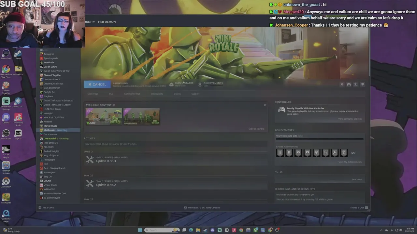Open controller layout icon beside gear
The height and width of the screenshot is (234, 417).
349,84
